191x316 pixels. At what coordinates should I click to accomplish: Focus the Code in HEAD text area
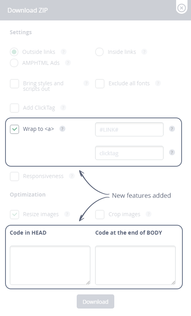point(50,265)
